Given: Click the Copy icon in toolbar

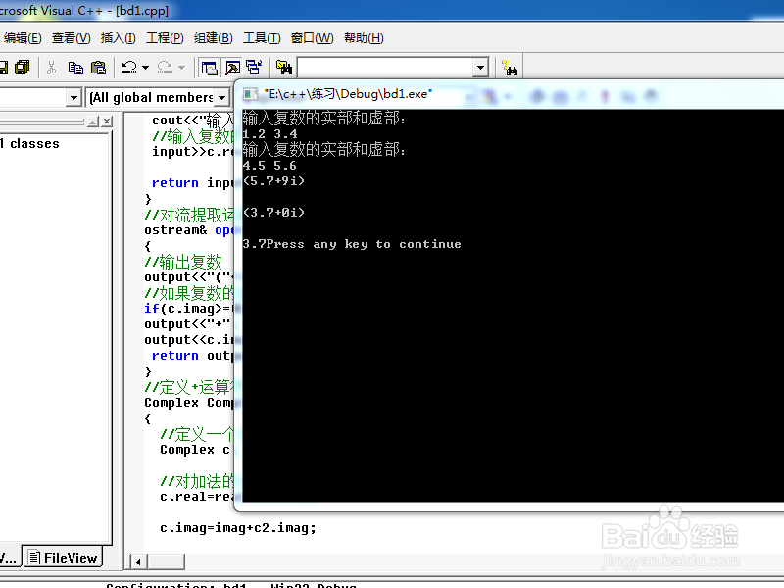Looking at the screenshot, I should pyautogui.click(x=75, y=67).
